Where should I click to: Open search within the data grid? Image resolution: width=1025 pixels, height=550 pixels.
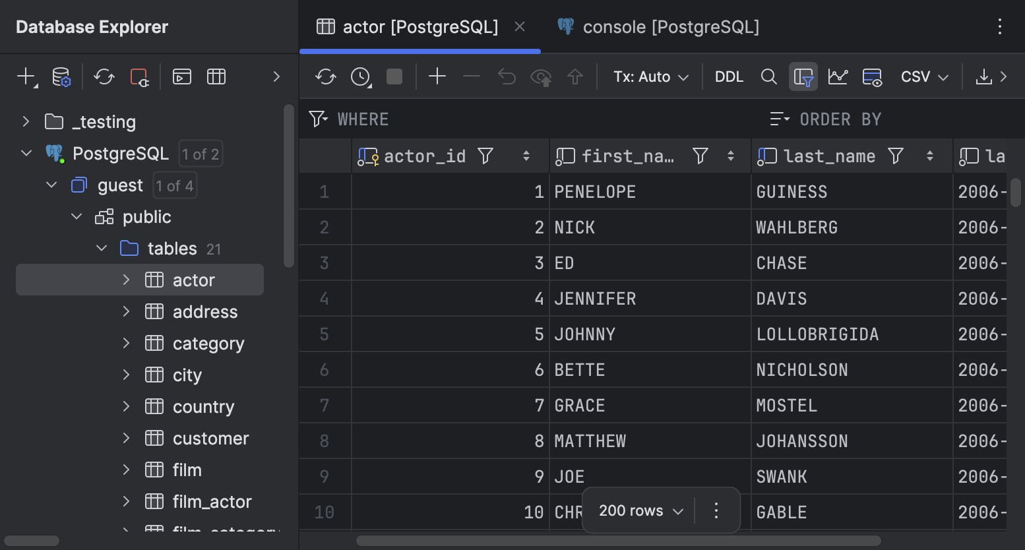768,76
